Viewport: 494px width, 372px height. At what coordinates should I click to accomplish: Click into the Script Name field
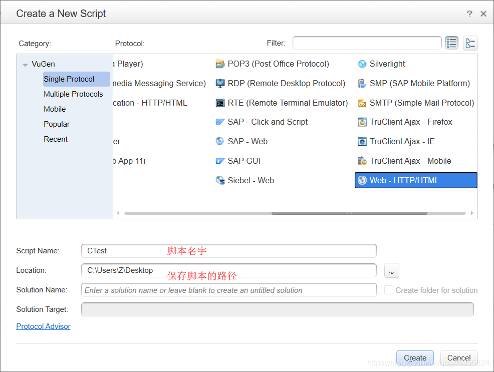(229, 251)
